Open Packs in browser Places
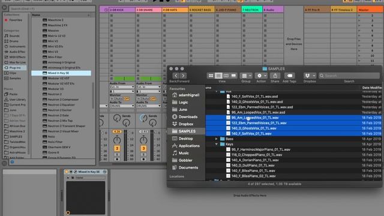This screenshot has height=216, width=384. pyautogui.click(x=11, y=94)
